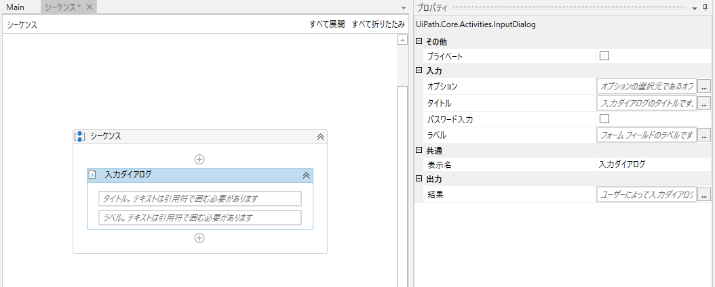Toggle the パスワード入力 checkbox
Image resolution: width=715 pixels, height=287 pixels.
click(604, 118)
